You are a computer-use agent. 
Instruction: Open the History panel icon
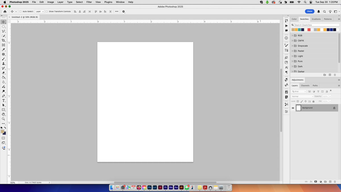(x=286, y=20)
